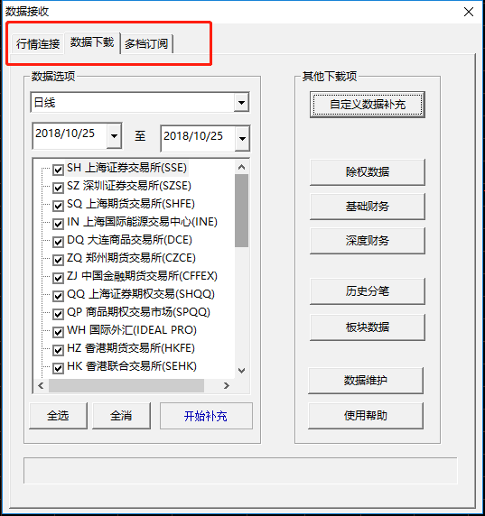
Task: Toggle WH 国际外汇(IDEAL PRO) checkbox
Action: point(58,332)
